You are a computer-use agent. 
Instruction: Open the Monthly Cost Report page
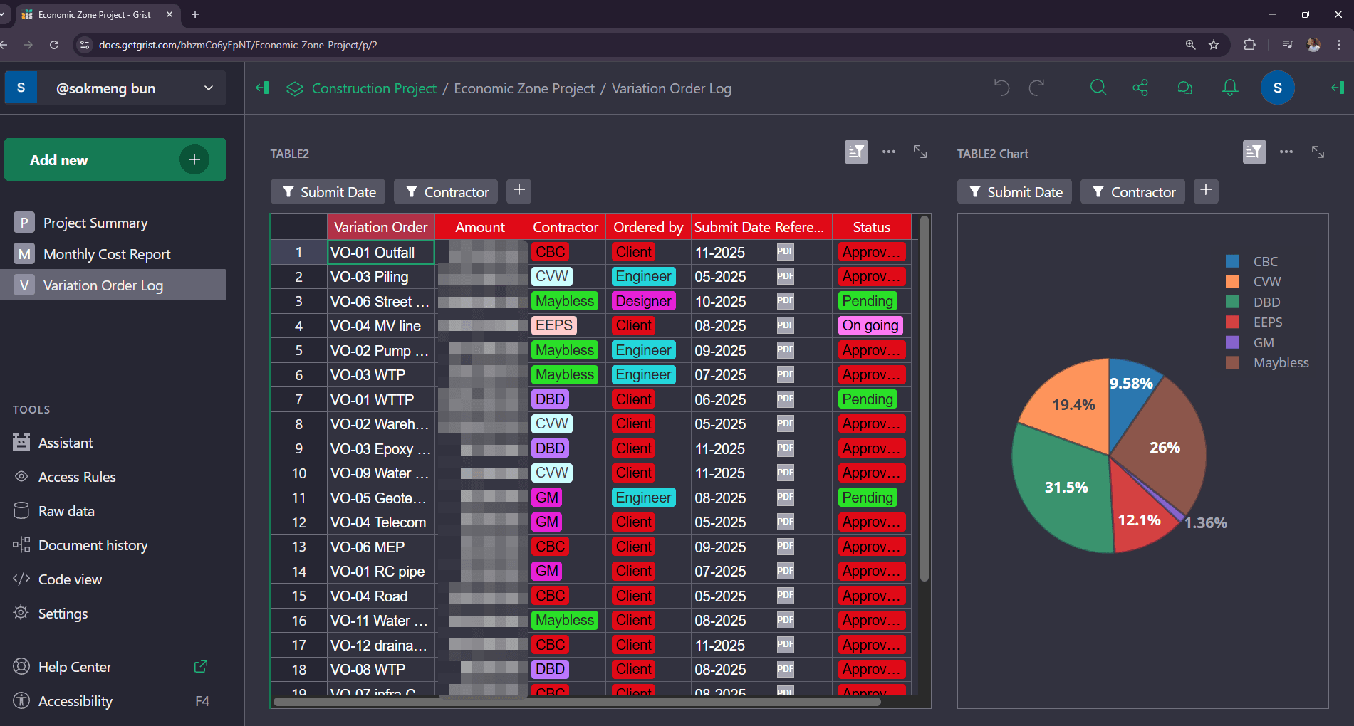(106, 253)
